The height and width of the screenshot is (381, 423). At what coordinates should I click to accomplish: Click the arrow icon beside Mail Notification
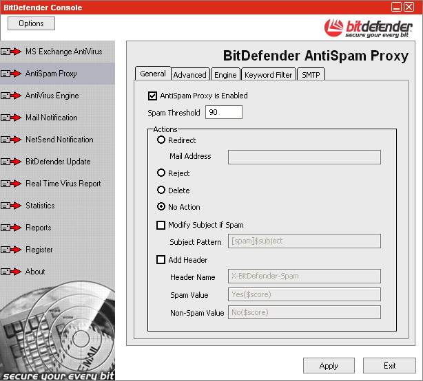pos(11,118)
